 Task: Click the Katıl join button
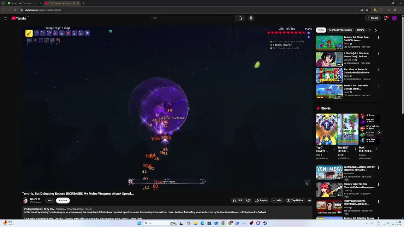(50, 200)
